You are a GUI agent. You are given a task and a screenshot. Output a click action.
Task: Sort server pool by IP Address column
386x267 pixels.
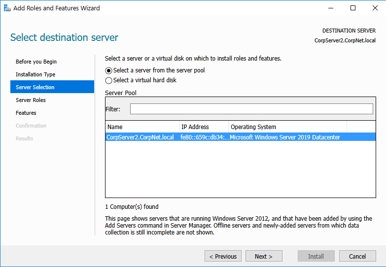click(x=204, y=127)
